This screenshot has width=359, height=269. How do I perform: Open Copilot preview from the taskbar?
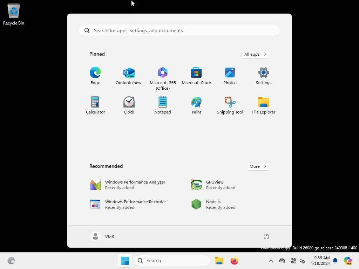[348, 261]
